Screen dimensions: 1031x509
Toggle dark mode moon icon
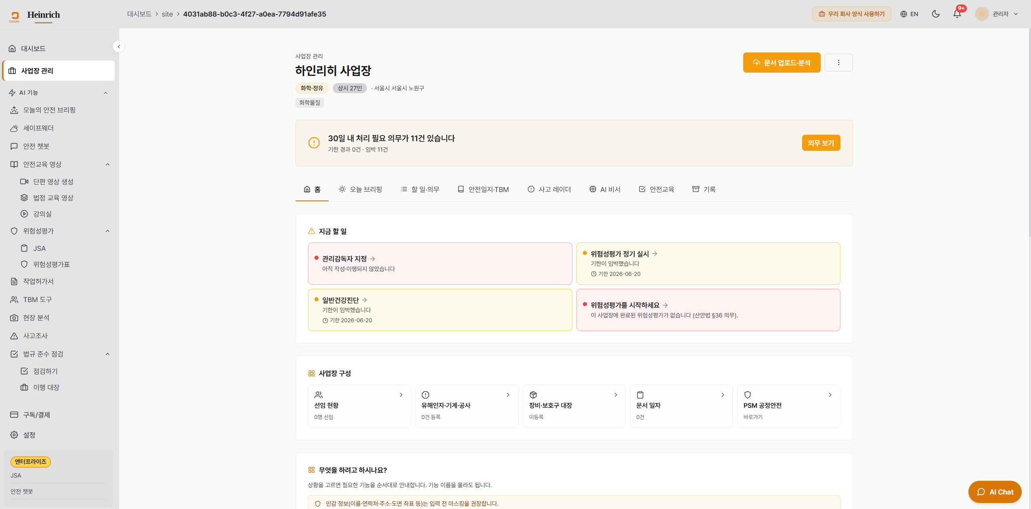click(x=936, y=14)
